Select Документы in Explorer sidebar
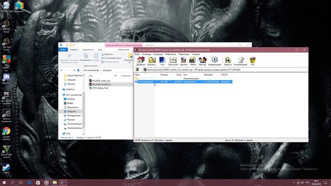This screenshot has height=186, width=331. (x=71, y=107)
